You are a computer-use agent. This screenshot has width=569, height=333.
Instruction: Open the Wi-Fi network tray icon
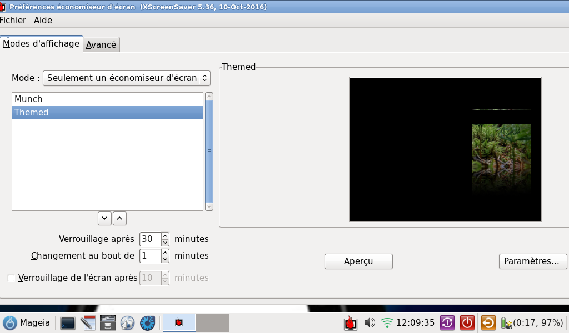tap(387, 322)
